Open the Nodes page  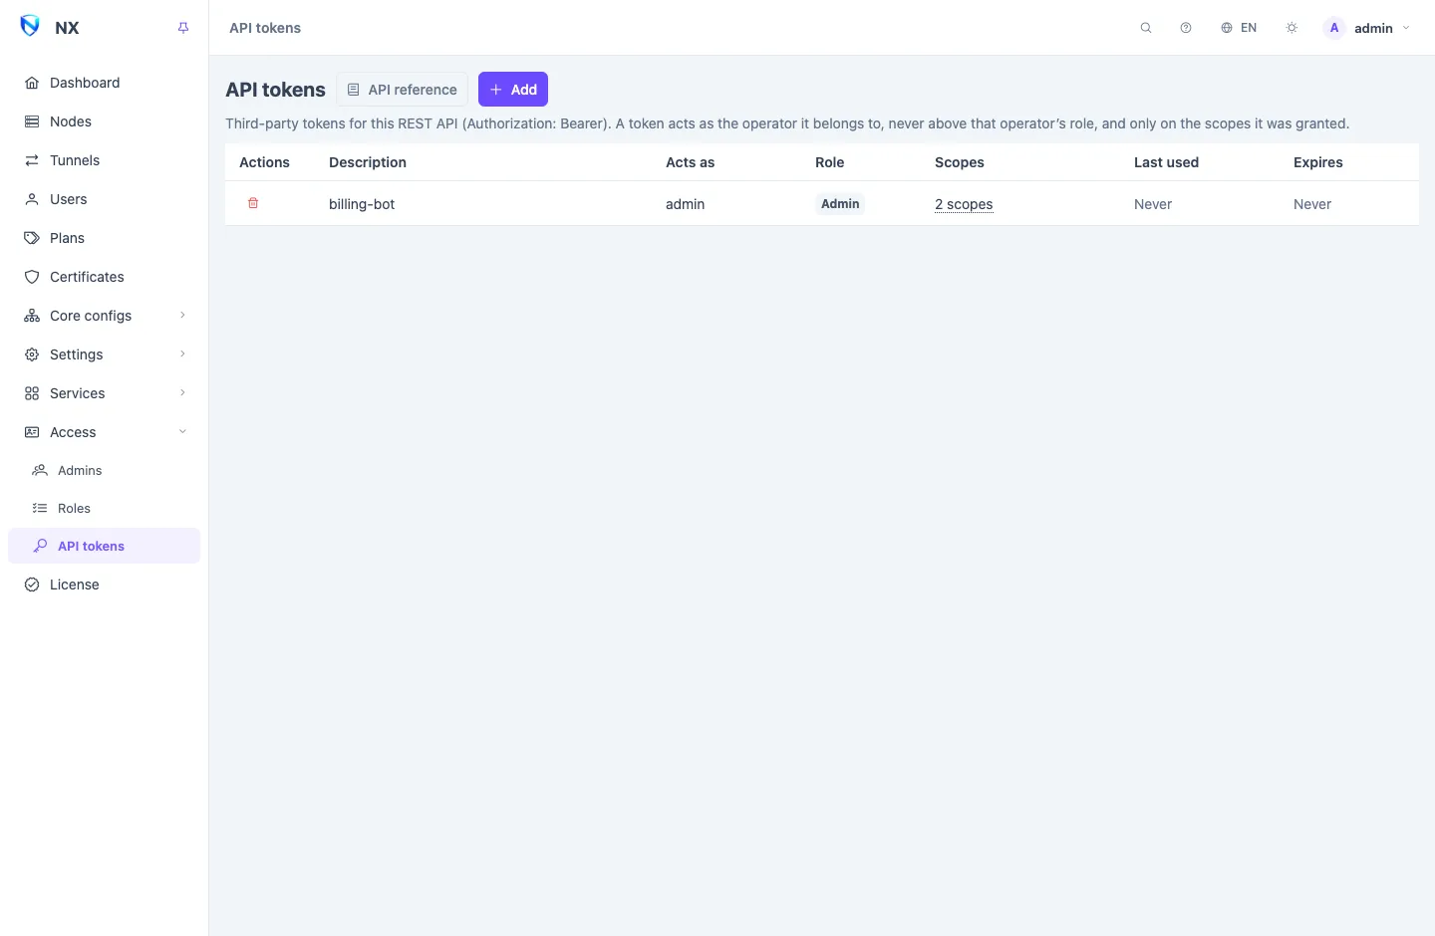pyautogui.click(x=104, y=121)
